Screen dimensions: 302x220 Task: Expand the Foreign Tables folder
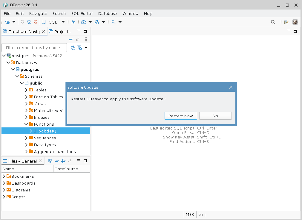26,97
